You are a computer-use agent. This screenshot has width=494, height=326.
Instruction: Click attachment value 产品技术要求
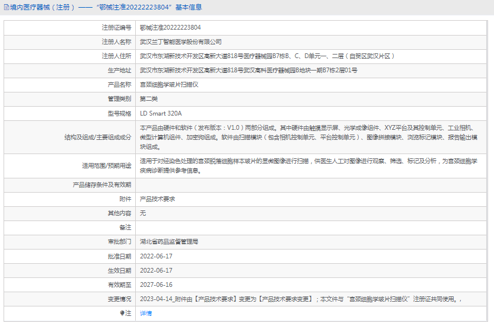coord(157,199)
